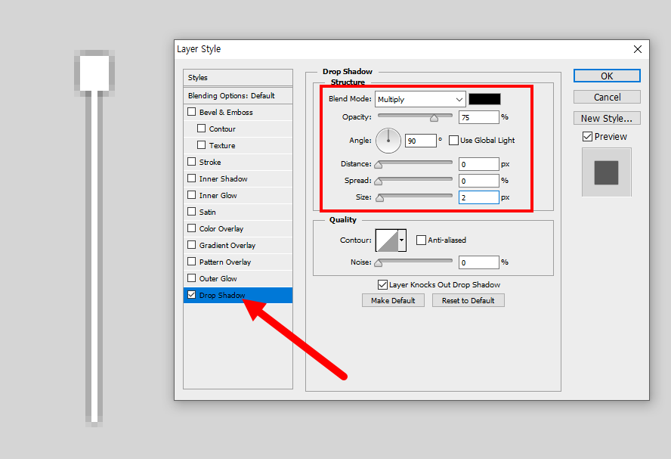Open the Blend Mode Multiply dropdown
The height and width of the screenshot is (459, 671).
(420, 99)
